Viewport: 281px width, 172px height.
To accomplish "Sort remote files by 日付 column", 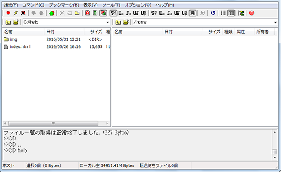I will (x=183, y=32).
